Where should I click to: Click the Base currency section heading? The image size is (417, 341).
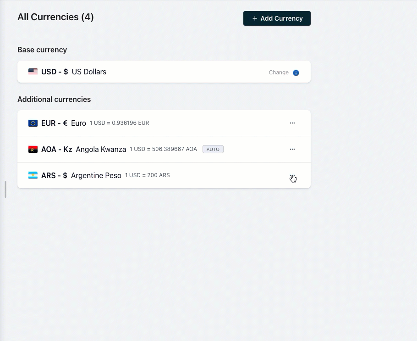click(42, 50)
